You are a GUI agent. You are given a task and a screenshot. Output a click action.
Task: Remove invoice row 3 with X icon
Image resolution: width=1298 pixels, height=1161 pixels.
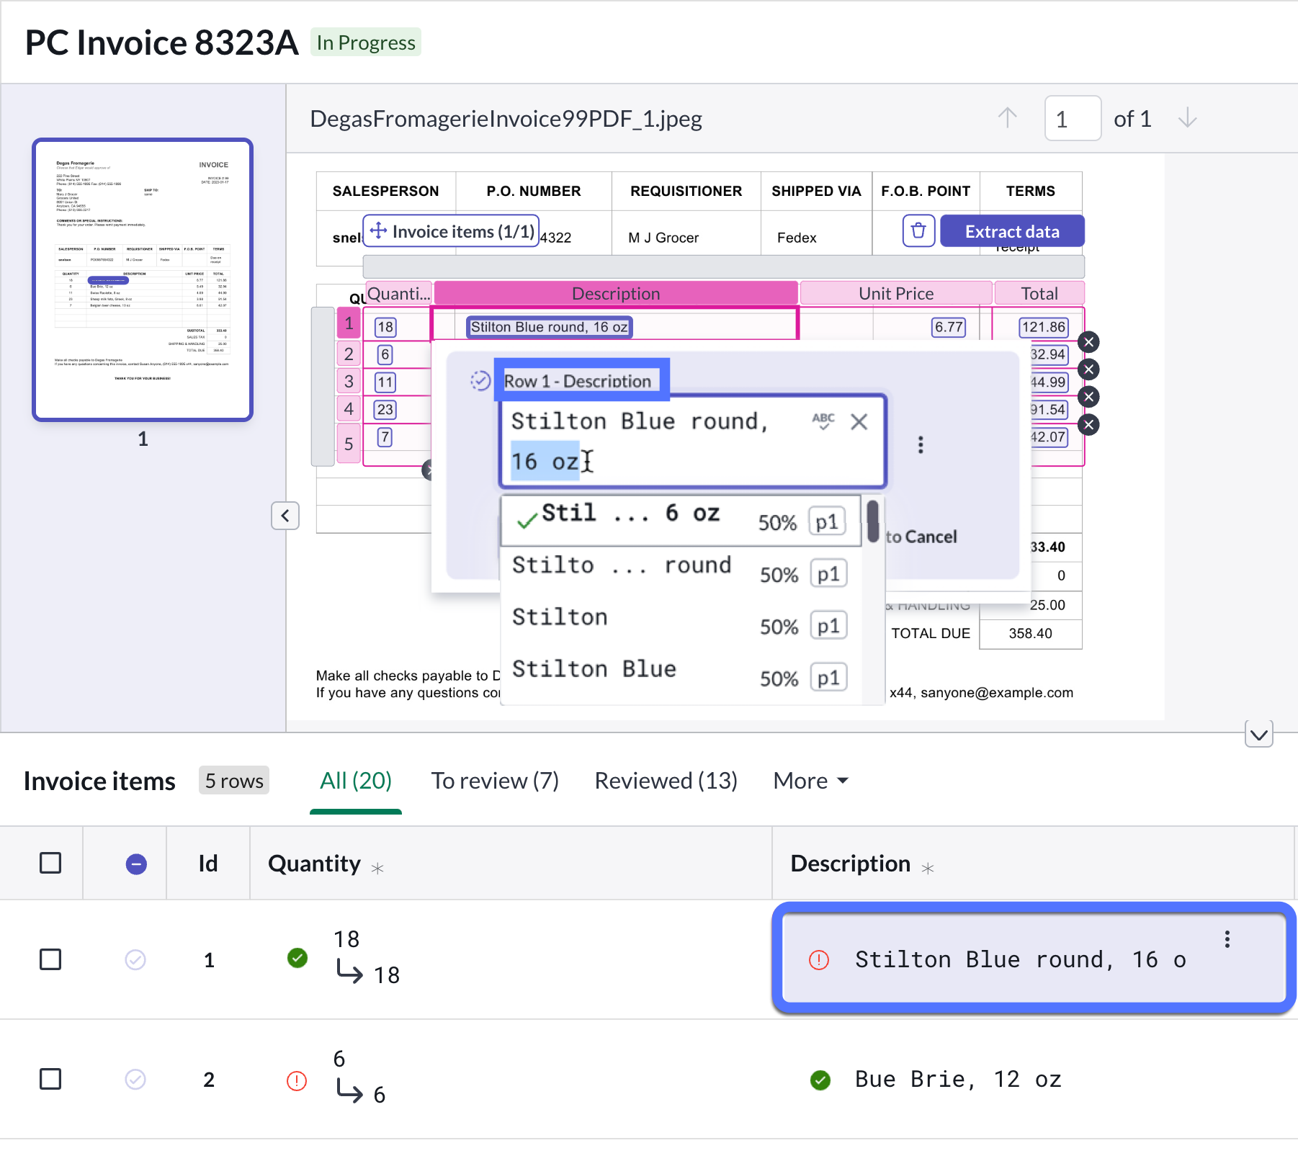[1089, 397]
